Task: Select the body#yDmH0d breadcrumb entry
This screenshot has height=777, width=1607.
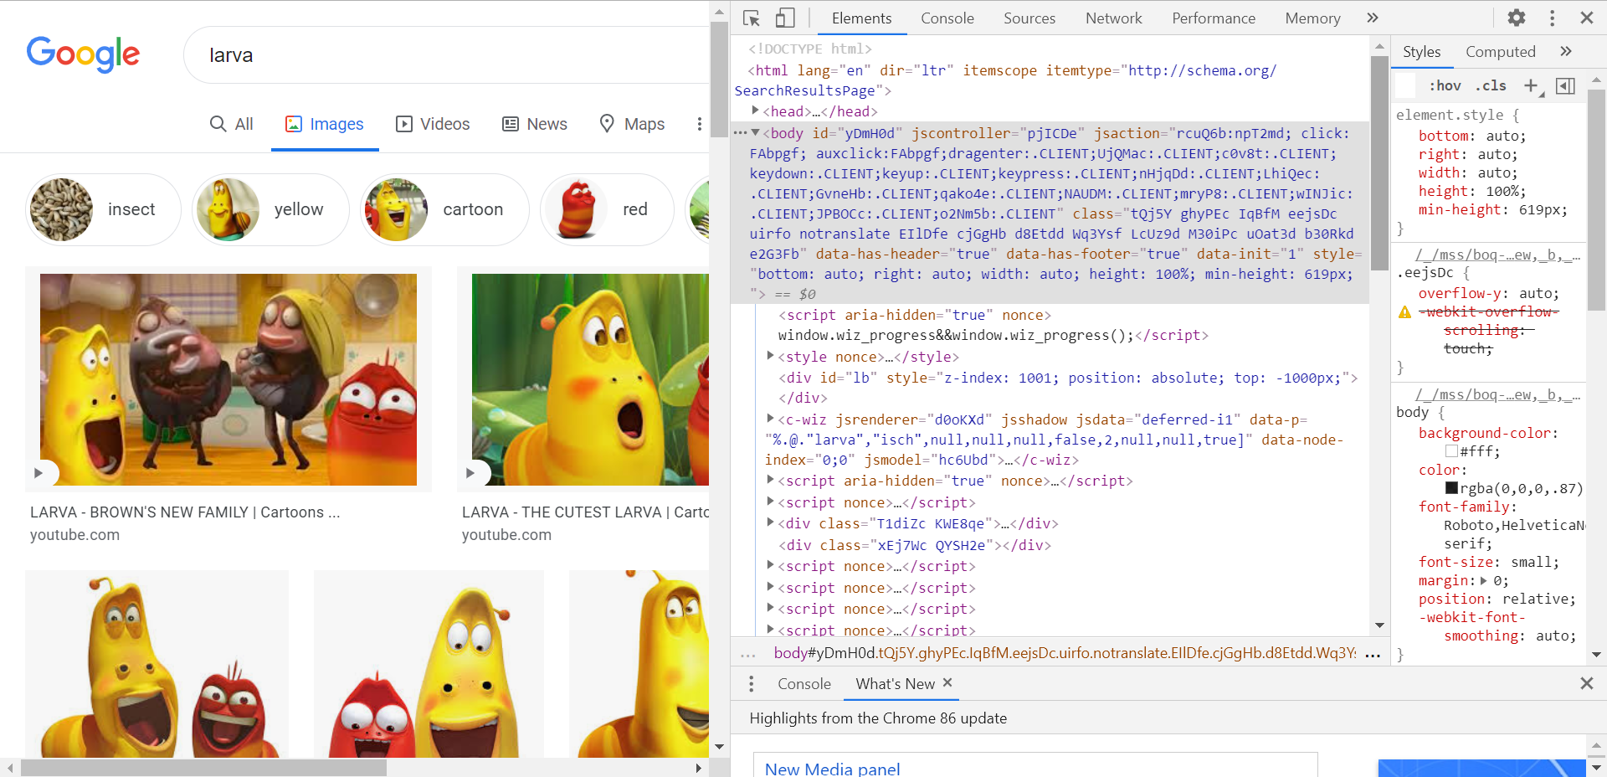Action: point(1065,653)
